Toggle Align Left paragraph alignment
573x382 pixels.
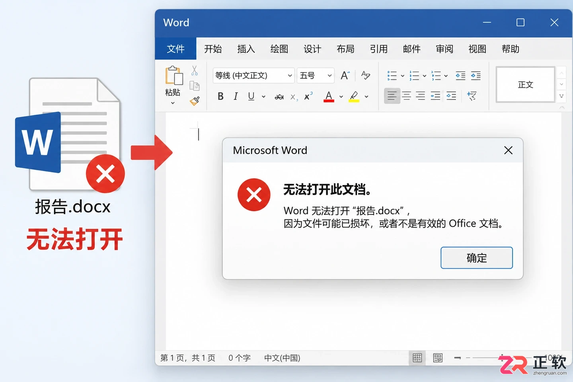pos(392,96)
